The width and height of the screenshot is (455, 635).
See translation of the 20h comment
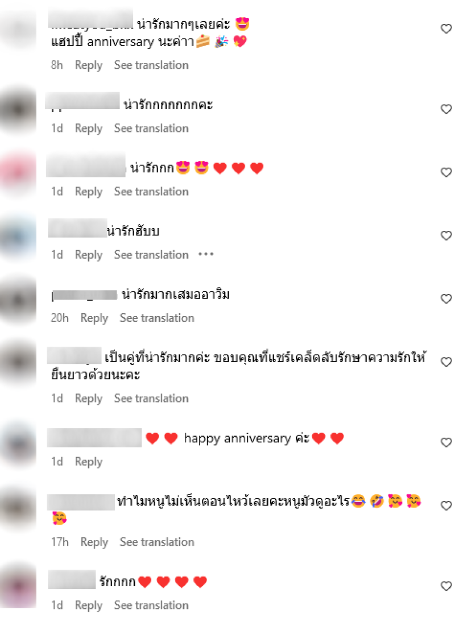pyautogui.click(x=157, y=318)
